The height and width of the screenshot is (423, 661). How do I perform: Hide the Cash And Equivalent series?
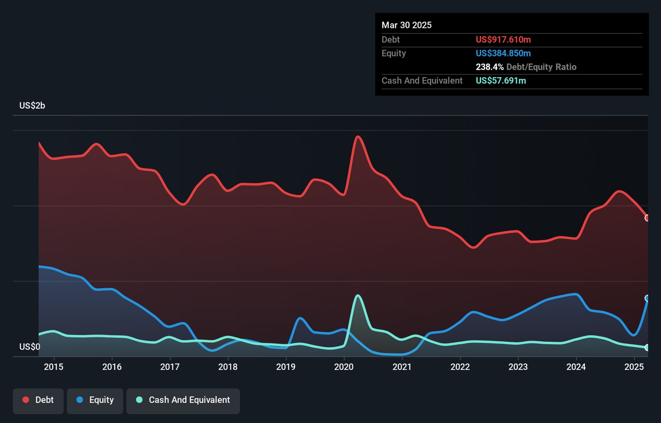(183, 401)
